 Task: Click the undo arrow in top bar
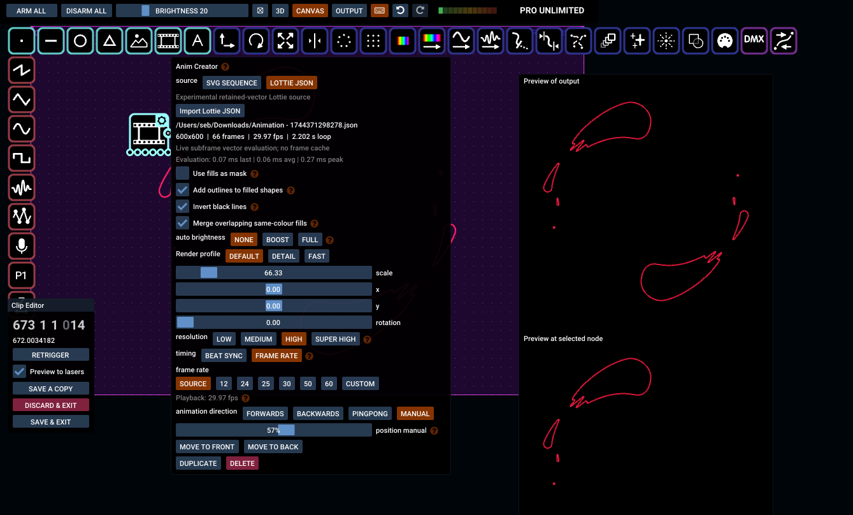click(399, 11)
